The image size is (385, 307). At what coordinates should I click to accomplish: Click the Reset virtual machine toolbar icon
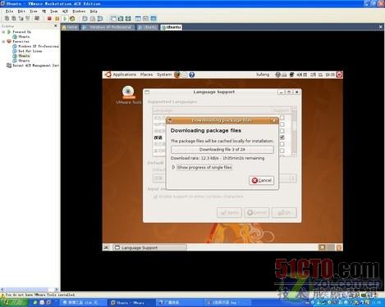[x=72, y=19]
